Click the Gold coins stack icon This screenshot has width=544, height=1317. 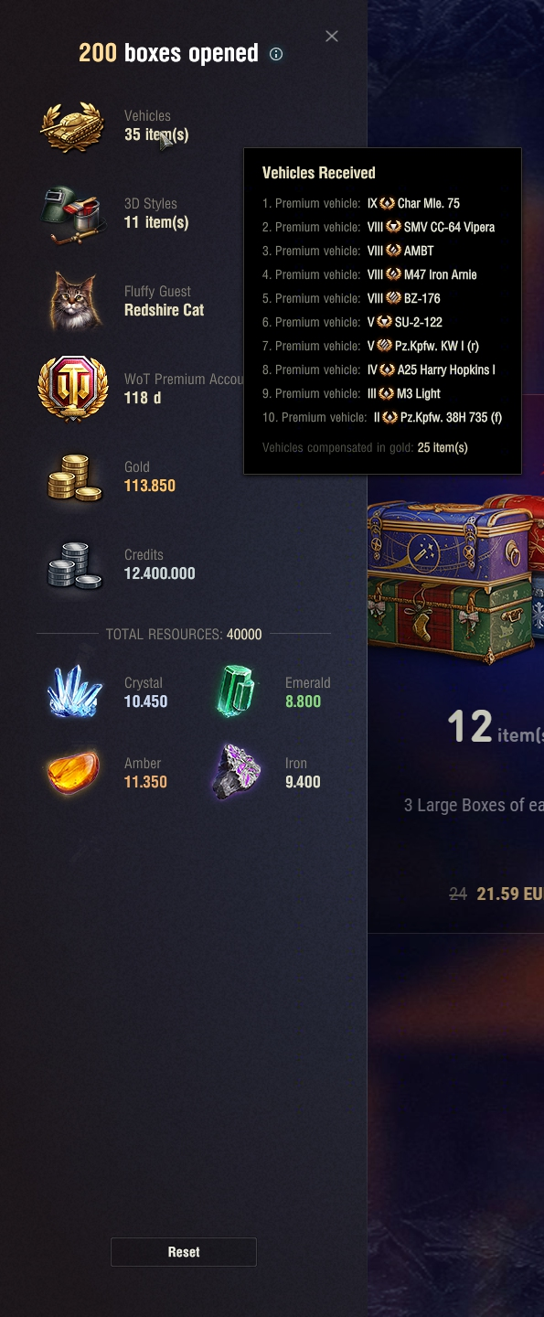pos(74,477)
